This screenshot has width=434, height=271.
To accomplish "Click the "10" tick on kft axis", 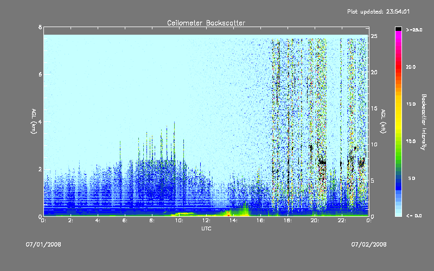I will click(x=374, y=144).
